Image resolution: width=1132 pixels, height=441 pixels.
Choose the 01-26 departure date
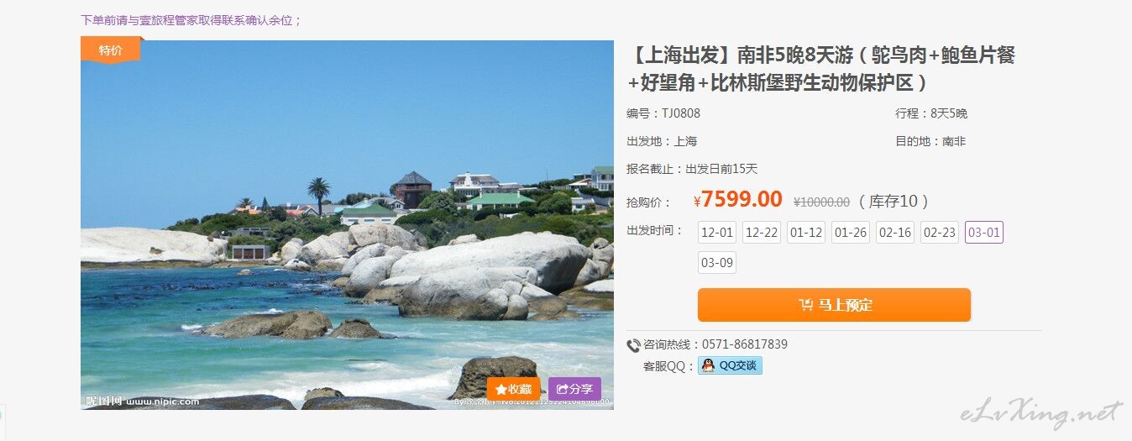tap(851, 233)
